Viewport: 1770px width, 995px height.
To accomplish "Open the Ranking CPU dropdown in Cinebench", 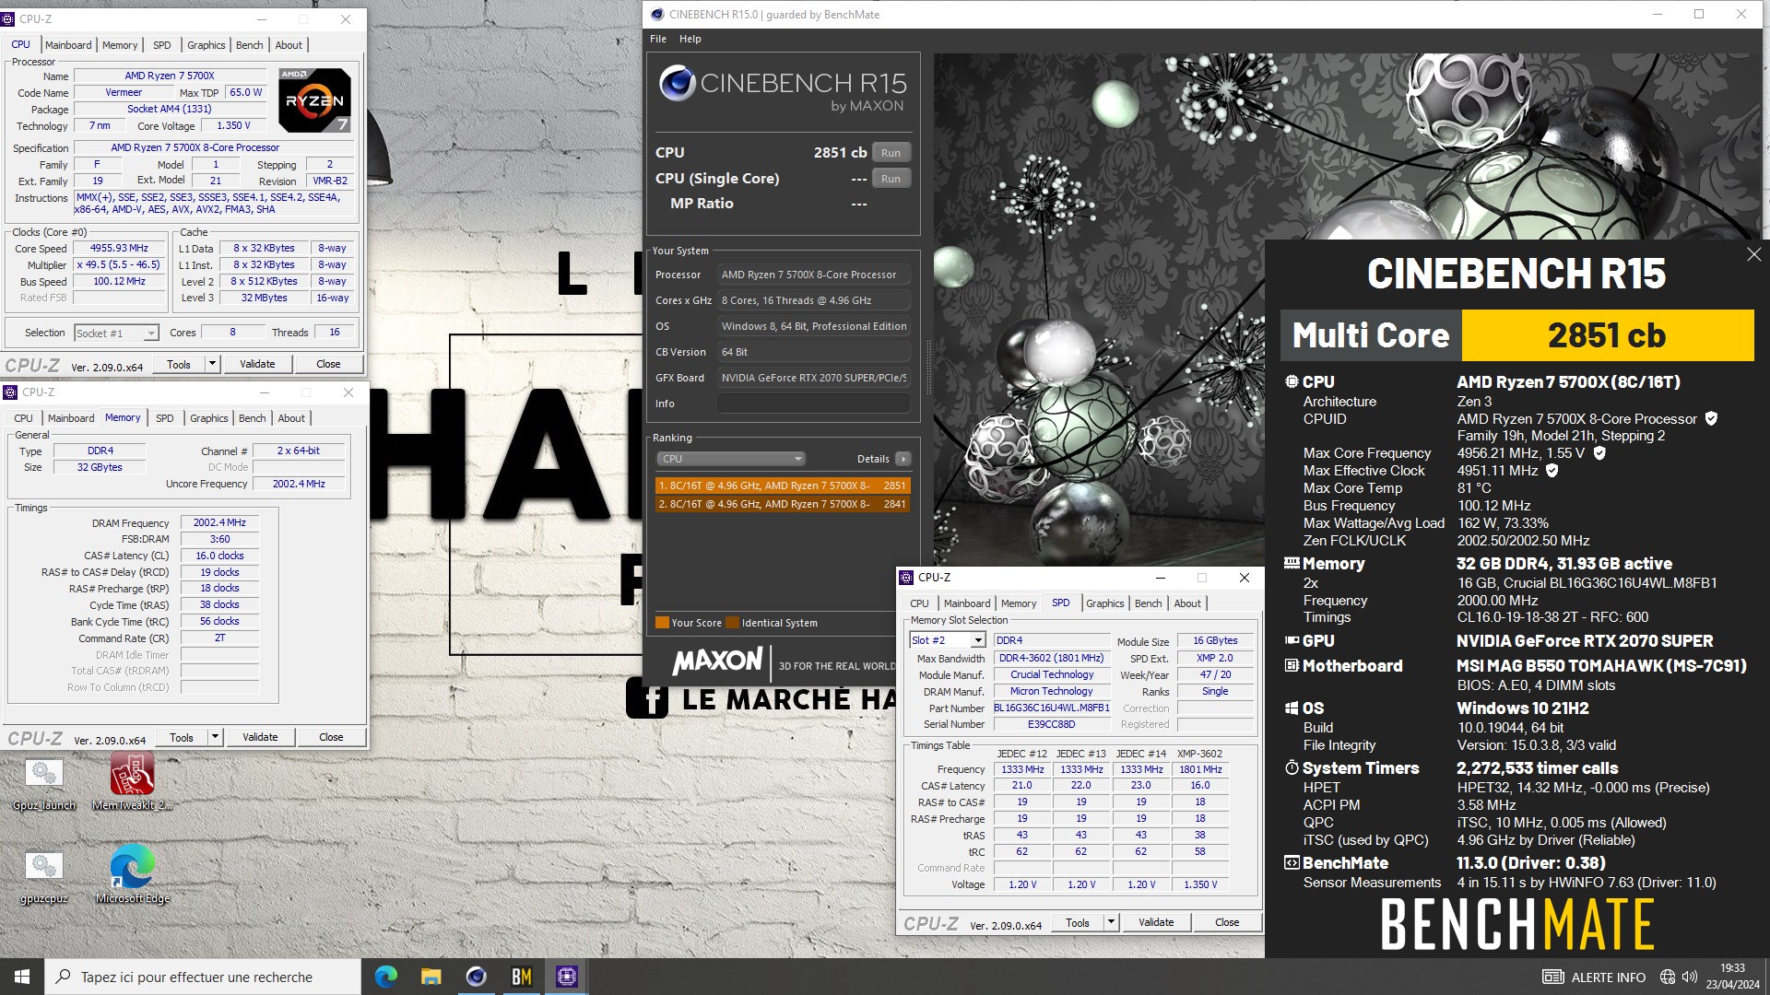I will click(x=730, y=459).
